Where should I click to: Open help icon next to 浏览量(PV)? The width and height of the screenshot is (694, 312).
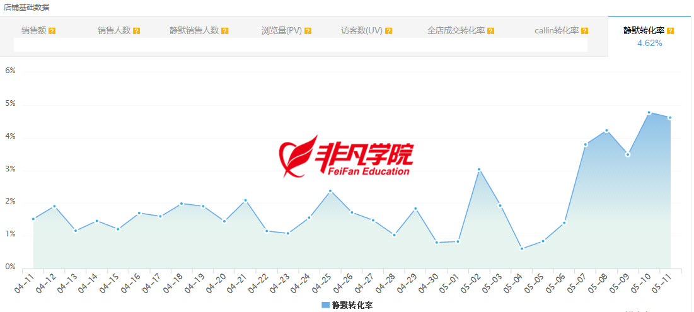coord(308,31)
